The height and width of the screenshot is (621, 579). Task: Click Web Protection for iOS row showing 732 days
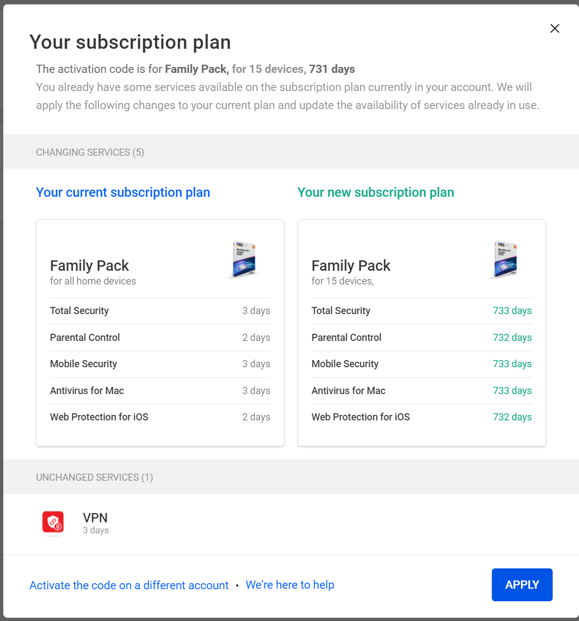(421, 417)
